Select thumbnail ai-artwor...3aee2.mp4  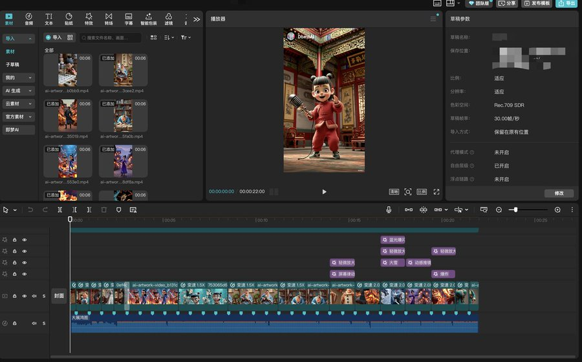pos(124,70)
